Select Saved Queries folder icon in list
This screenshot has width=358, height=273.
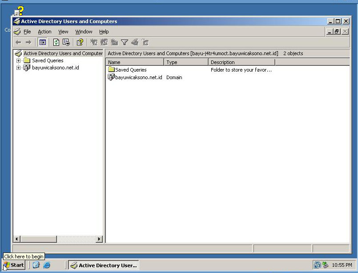(111, 69)
